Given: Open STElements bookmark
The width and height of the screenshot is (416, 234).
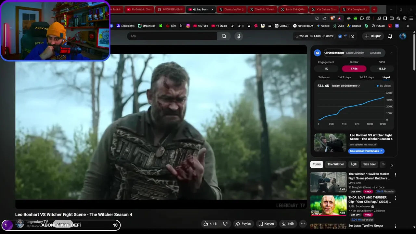Looking at the screenshot, I should click(x=125, y=26).
